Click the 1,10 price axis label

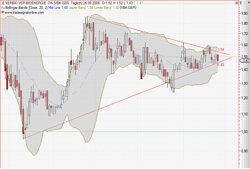244,114
